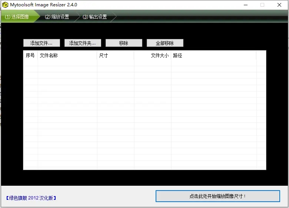Click the Mytoolsoft Image Resizer title text

[44, 5]
